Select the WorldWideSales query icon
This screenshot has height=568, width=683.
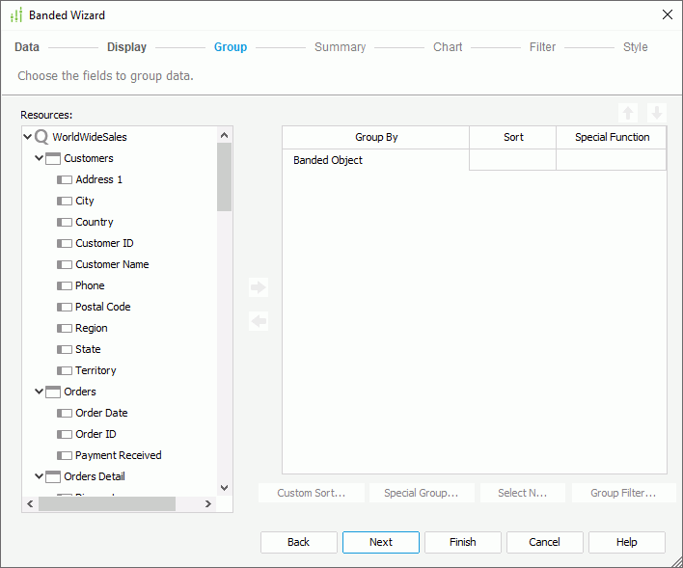pos(41,137)
